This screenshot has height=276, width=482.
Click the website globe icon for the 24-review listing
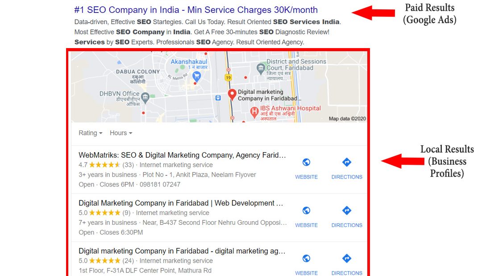(x=306, y=259)
